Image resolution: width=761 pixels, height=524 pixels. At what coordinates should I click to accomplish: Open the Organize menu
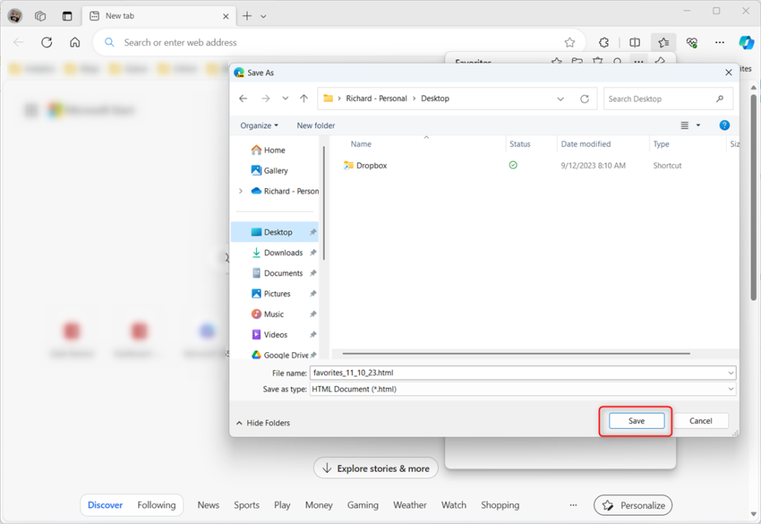259,126
